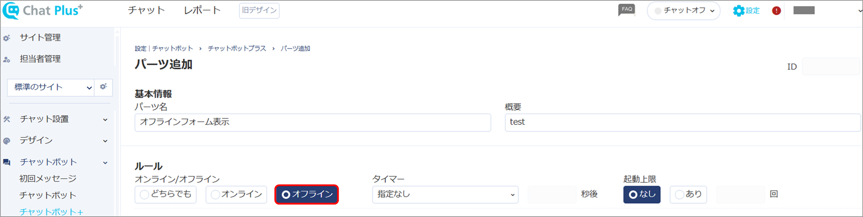Open the 標準のサイト site selector
This screenshot has height=217, width=863.
coord(51,87)
